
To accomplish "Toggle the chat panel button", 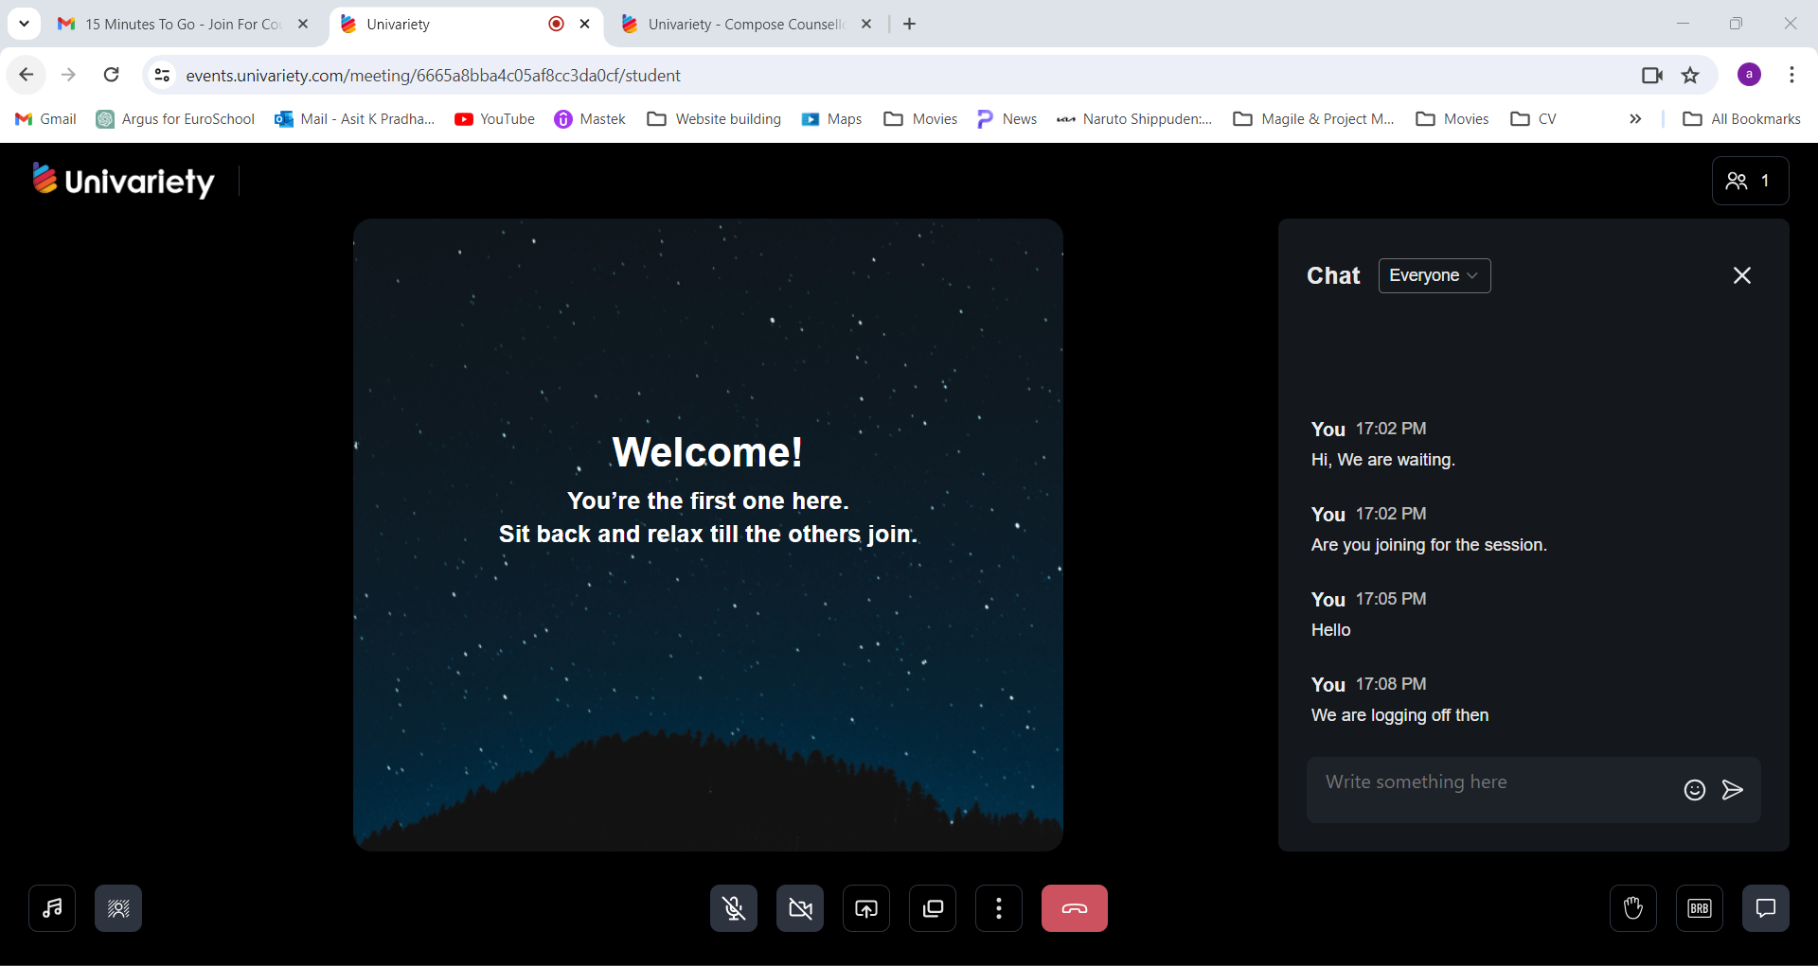I will 1766,908.
